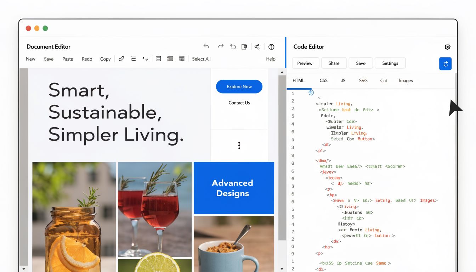The height and width of the screenshot is (272, 476).
Task: Open the Cut tab in Code Editor
Action: click(x=384, y=81)
